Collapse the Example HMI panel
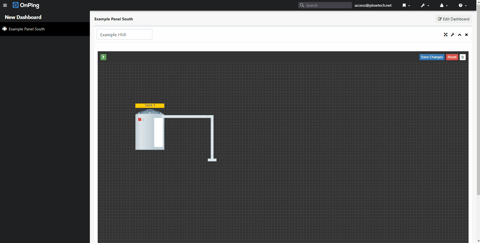This screenshot has width=480, height=243. click(x=459, y=35)
